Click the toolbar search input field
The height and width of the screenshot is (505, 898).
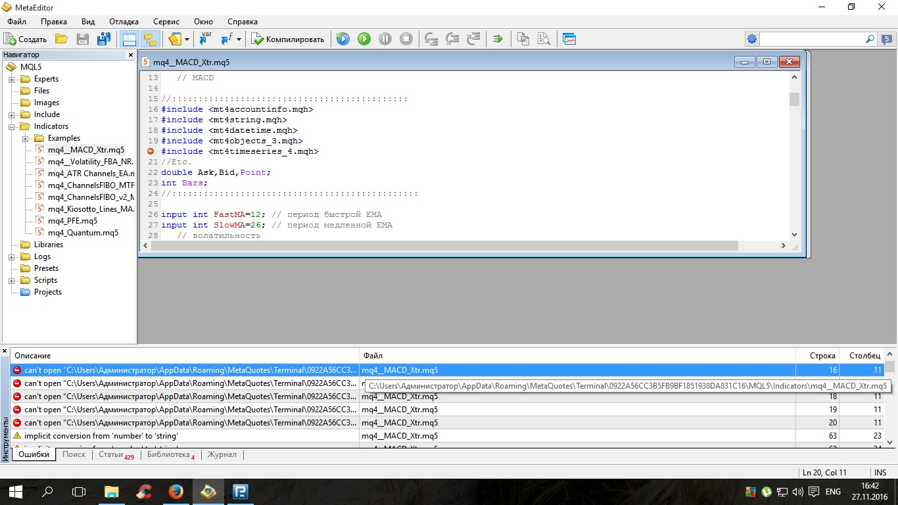812,39
